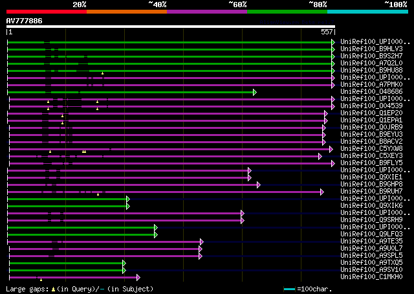The width and height of the screenshot is (414, 294).
Task: Select the UniRef100_C1MKH0 label
Action: coord(371,277)
